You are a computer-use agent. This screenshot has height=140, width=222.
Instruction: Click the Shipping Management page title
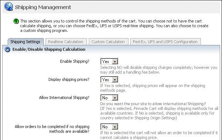[x=43, y=7]
